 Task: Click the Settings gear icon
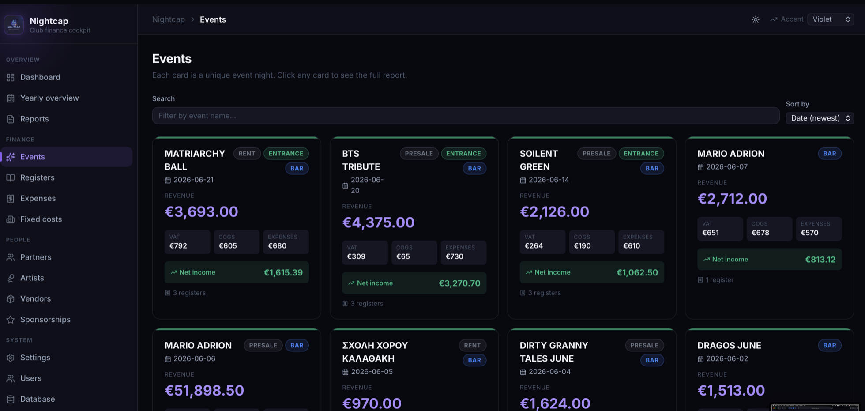click(11, 357)
